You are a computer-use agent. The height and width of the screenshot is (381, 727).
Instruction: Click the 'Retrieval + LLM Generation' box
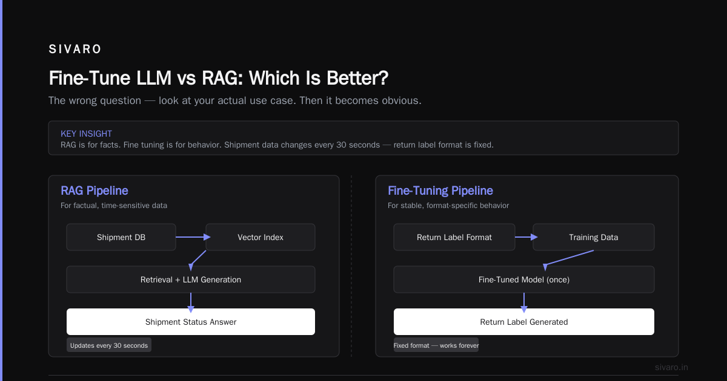[x=191, y=279]
